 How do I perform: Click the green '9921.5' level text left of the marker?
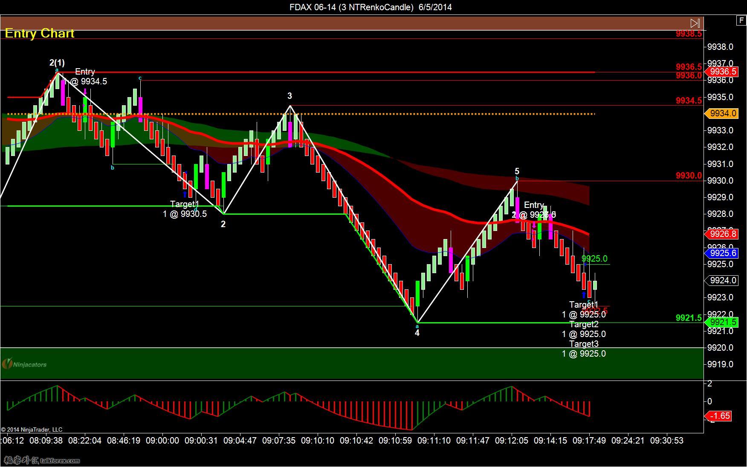click(x=689, y=318)
